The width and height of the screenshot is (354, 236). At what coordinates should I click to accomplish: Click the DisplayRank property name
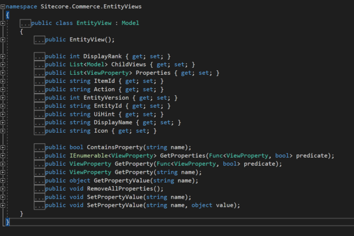click(103, 56)
